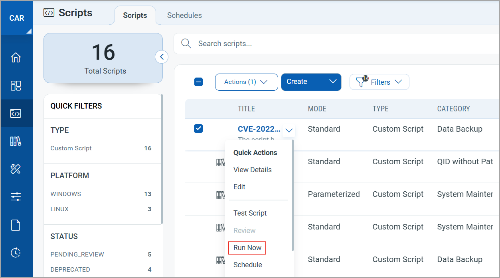500x278 pixels.
Task: Open the clock history sidebar icon
Action: (16, 253)
